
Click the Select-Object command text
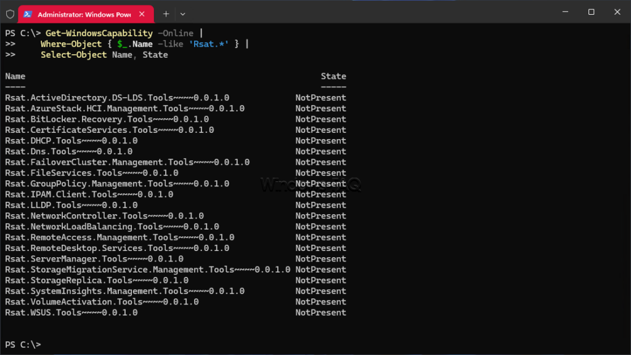point(74,55)
